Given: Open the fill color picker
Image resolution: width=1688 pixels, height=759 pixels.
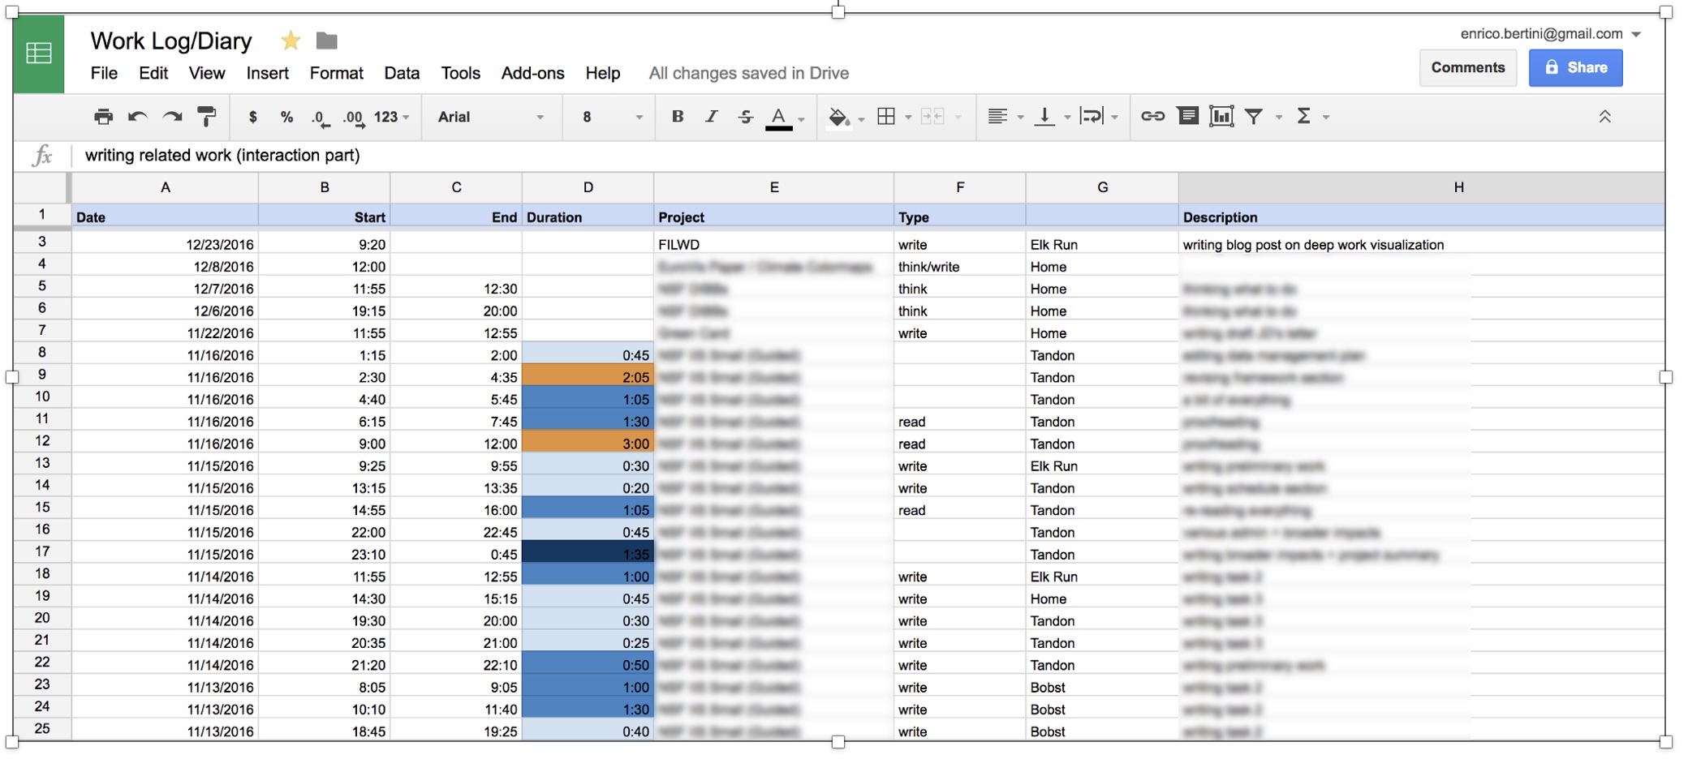Looking at the screenshot, I should pyautogui.click(x=838, y=117).
